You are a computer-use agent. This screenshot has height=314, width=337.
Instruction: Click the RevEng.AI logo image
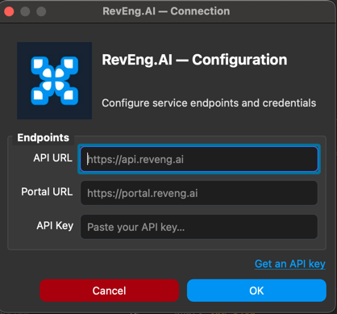pyautogui.click(x=55, y=81)
